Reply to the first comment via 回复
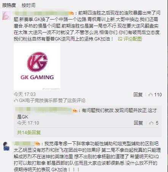The image size is (168, 172). click(138, 95)
